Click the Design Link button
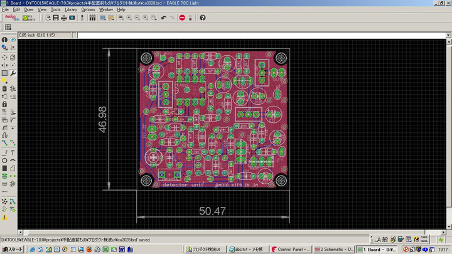Screen dimensions: 452x254 (11, 18)
